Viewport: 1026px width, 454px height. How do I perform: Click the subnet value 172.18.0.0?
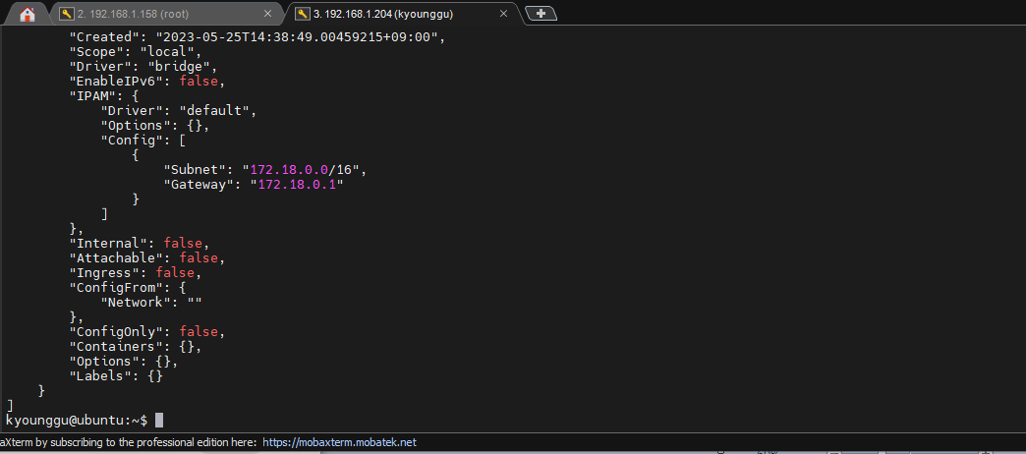289,170
